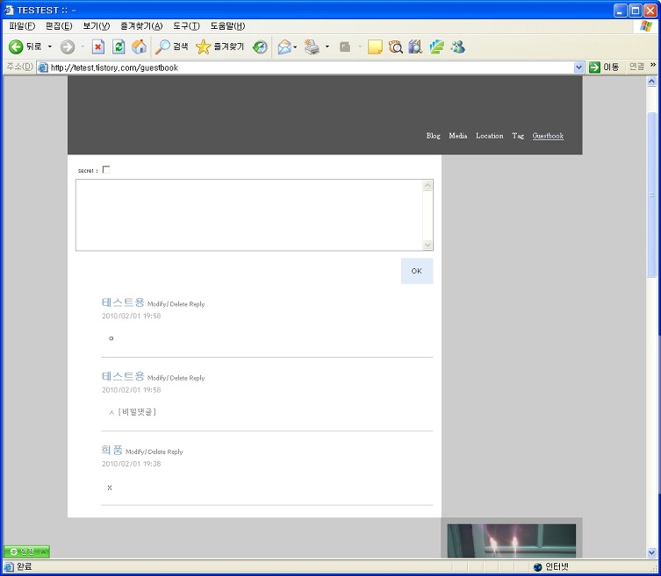Click the yellow sticky note icon

[375, 46]
